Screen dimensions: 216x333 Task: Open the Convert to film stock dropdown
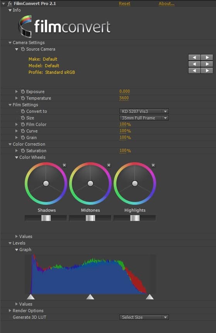point(144,111)
